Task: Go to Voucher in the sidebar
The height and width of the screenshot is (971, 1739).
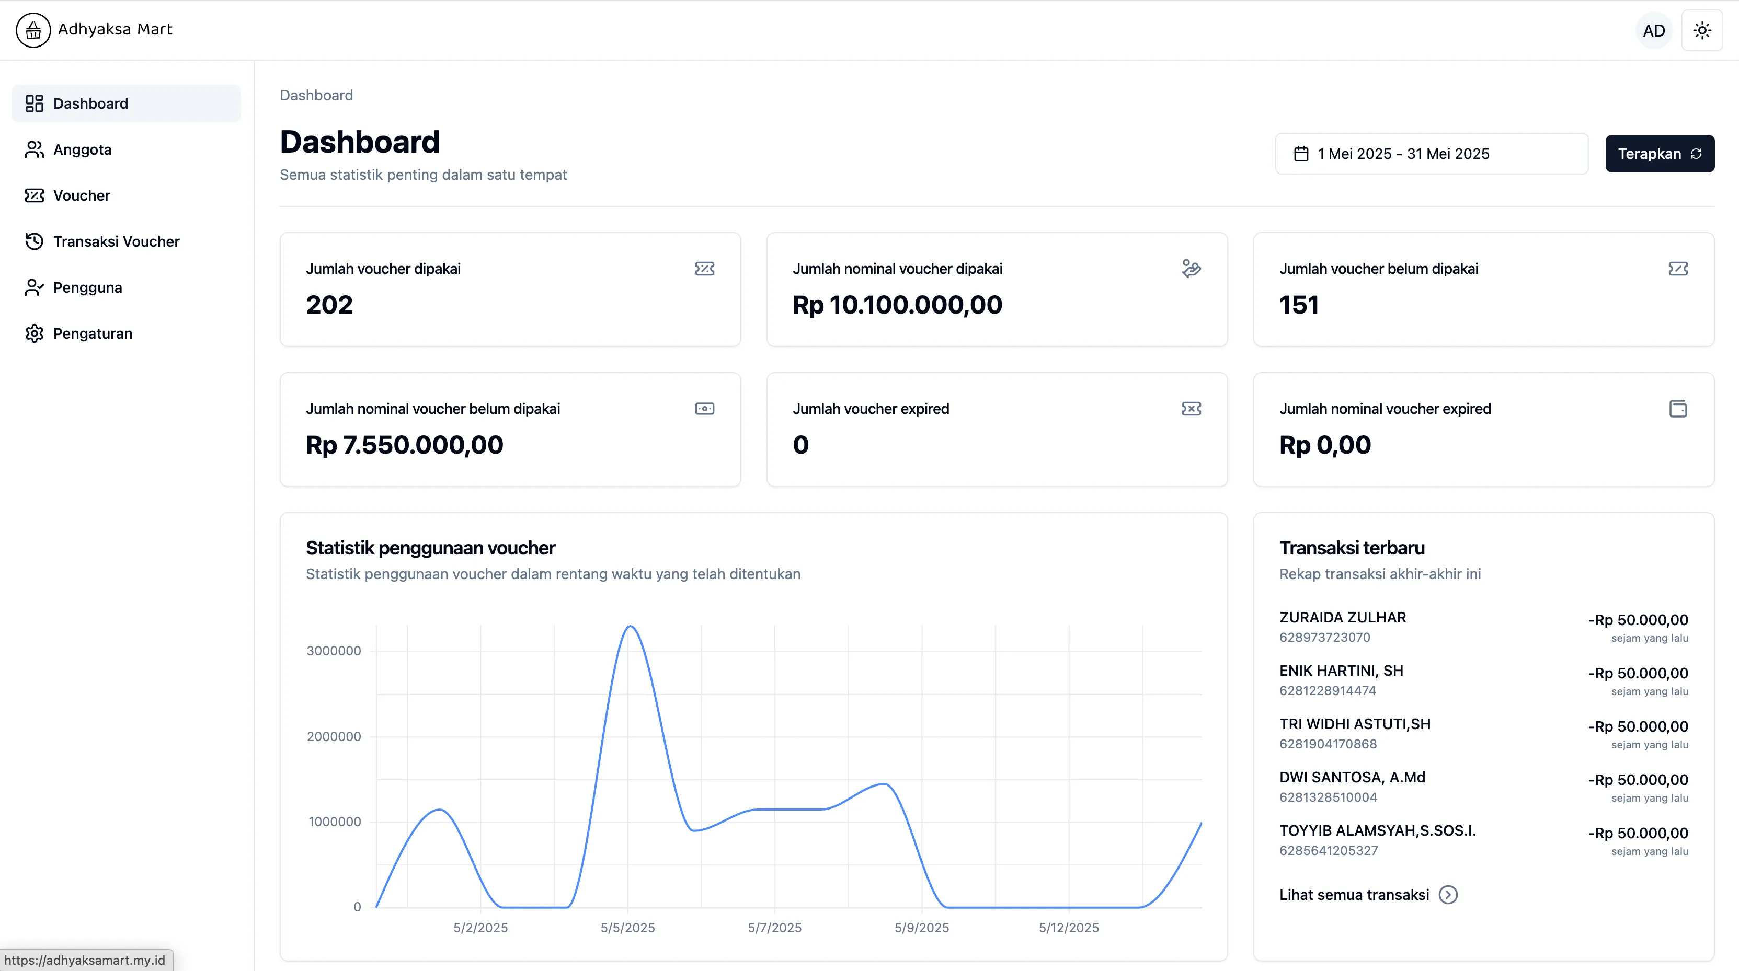Action: click(81, 195)
